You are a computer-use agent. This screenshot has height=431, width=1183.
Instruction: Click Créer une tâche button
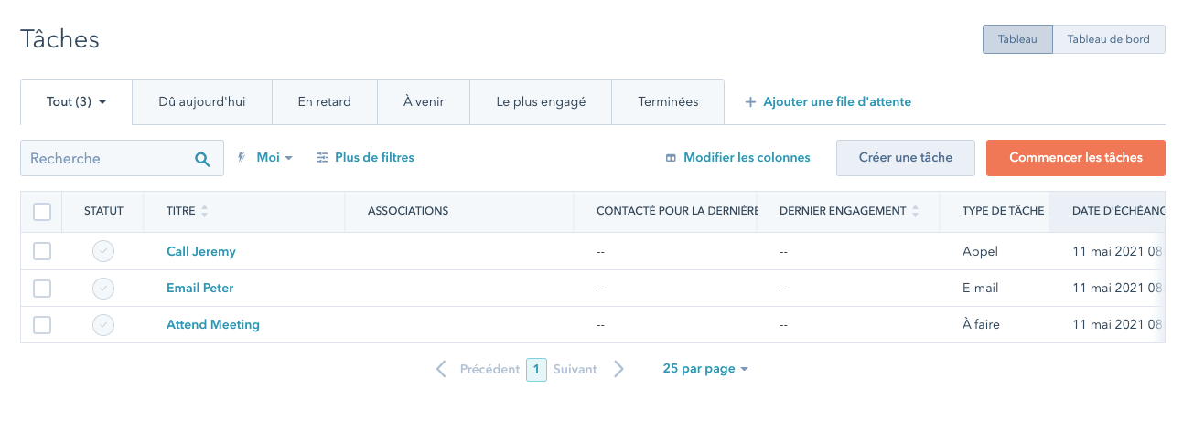point(905,158)
